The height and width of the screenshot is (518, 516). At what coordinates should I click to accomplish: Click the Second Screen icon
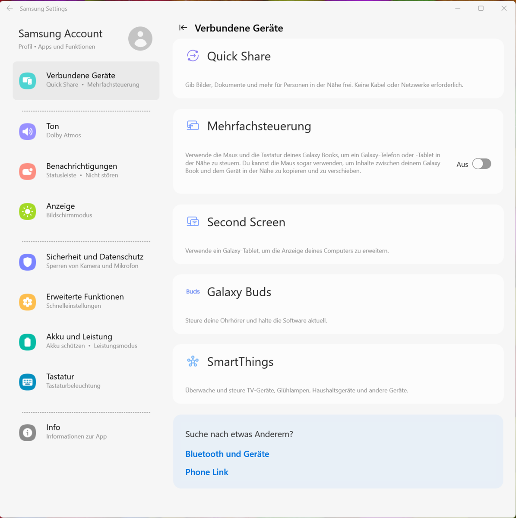coord(193,221)
